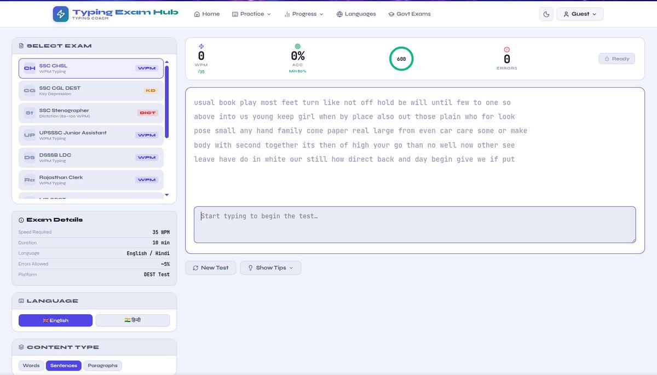The width and height of the screenshot is (657, 375).
Task: Click the CH icon of SSC CHSL
Action: [30, 68]
